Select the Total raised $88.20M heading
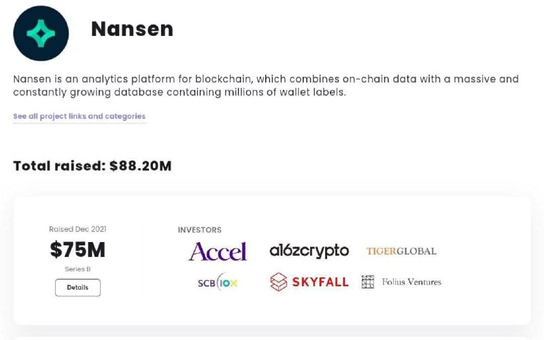 [92, 166]
